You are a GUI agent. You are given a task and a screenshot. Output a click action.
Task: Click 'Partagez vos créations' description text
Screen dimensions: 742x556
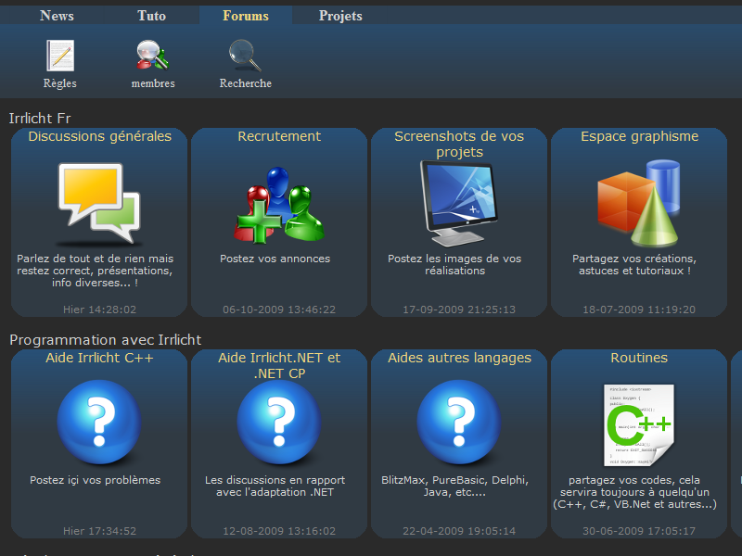(x=634, y=265)
